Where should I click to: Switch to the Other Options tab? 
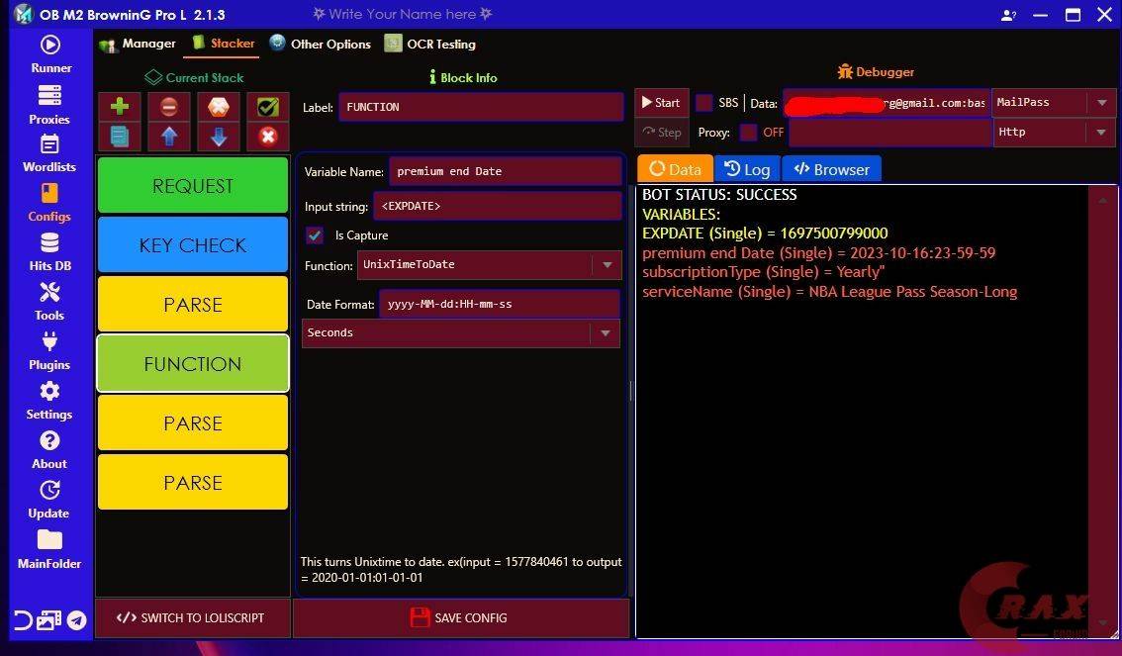click(x=320, y=44)
